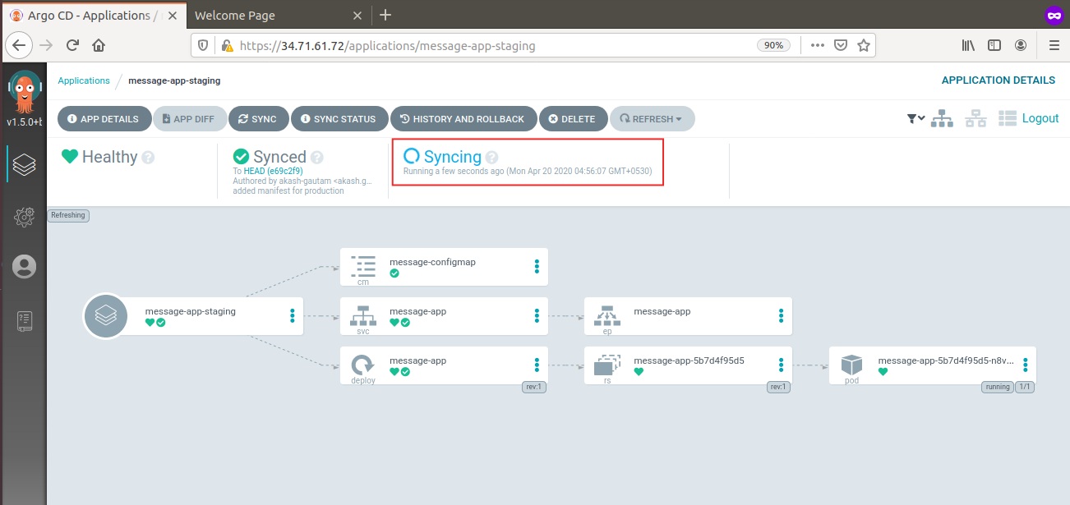The image size is (1070, 505).
Task: Click the insecure connection lock warning icon
Action: coord(228,46)
